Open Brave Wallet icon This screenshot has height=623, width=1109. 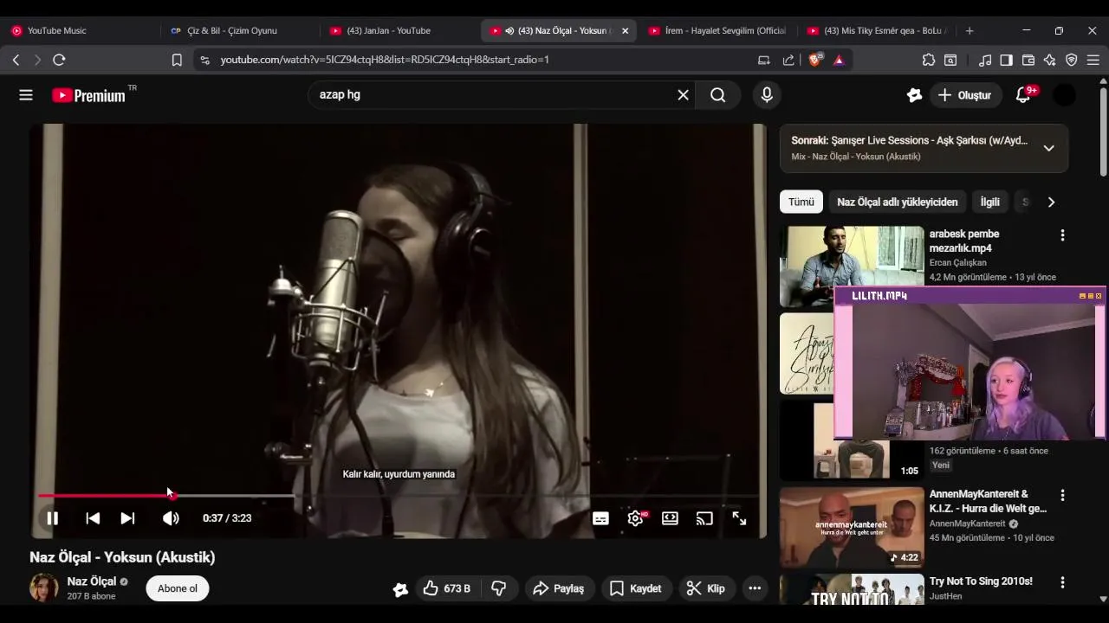coord(1028,60)
